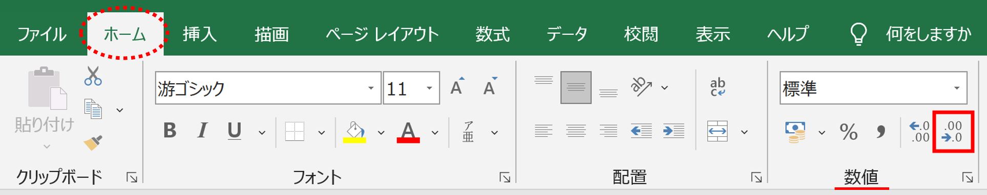Click the copy icon

[93, 109]
